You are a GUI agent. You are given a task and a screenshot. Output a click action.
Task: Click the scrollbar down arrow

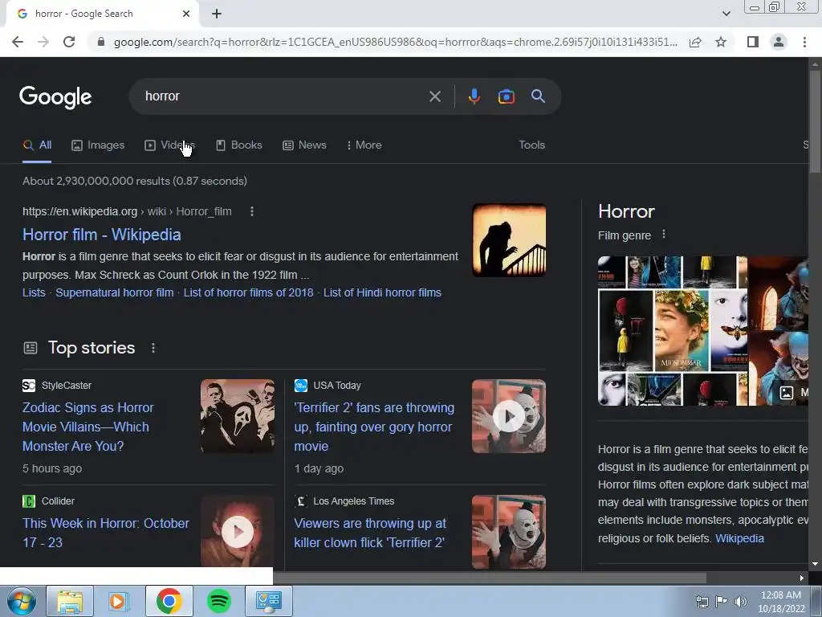point(815,564)
